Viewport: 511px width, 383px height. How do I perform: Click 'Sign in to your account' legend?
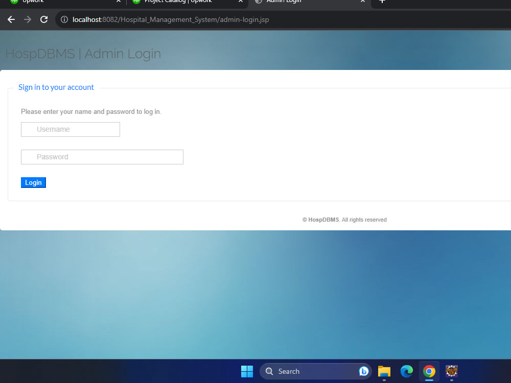56,87
